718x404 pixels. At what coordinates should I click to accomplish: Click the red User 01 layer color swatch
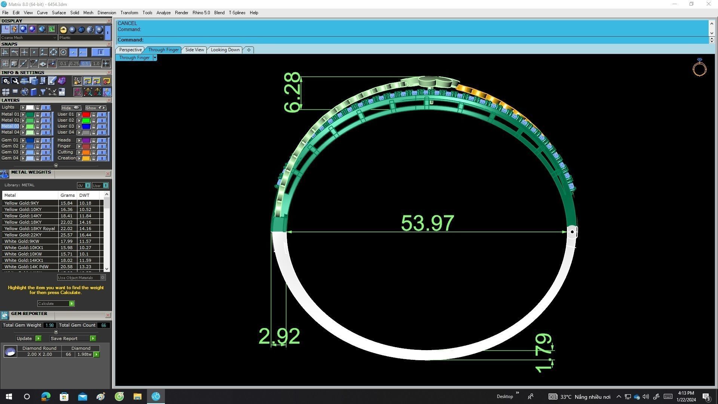coord(86,114)
